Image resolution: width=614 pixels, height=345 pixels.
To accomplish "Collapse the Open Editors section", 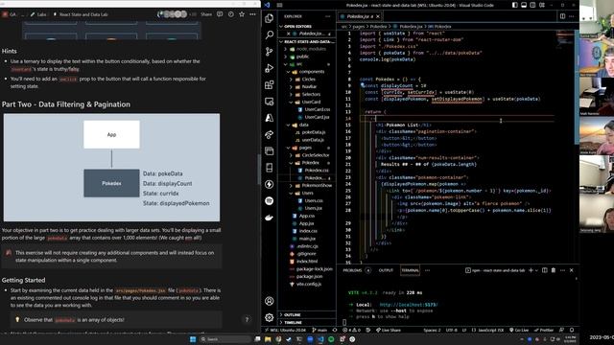I will [x=298, y=26].
